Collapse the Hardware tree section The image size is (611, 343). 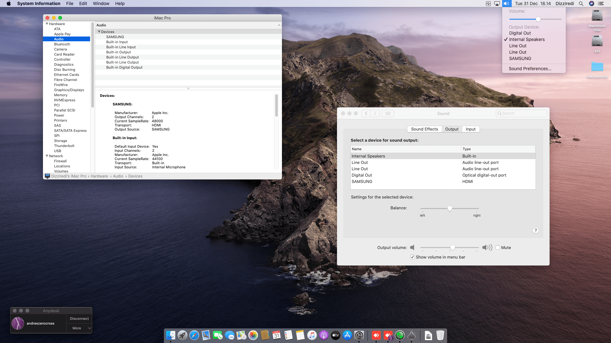(x=47, y=24)
